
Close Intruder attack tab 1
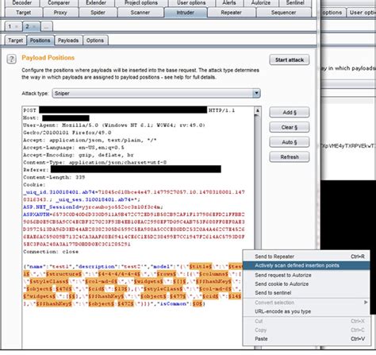point(17,27)
